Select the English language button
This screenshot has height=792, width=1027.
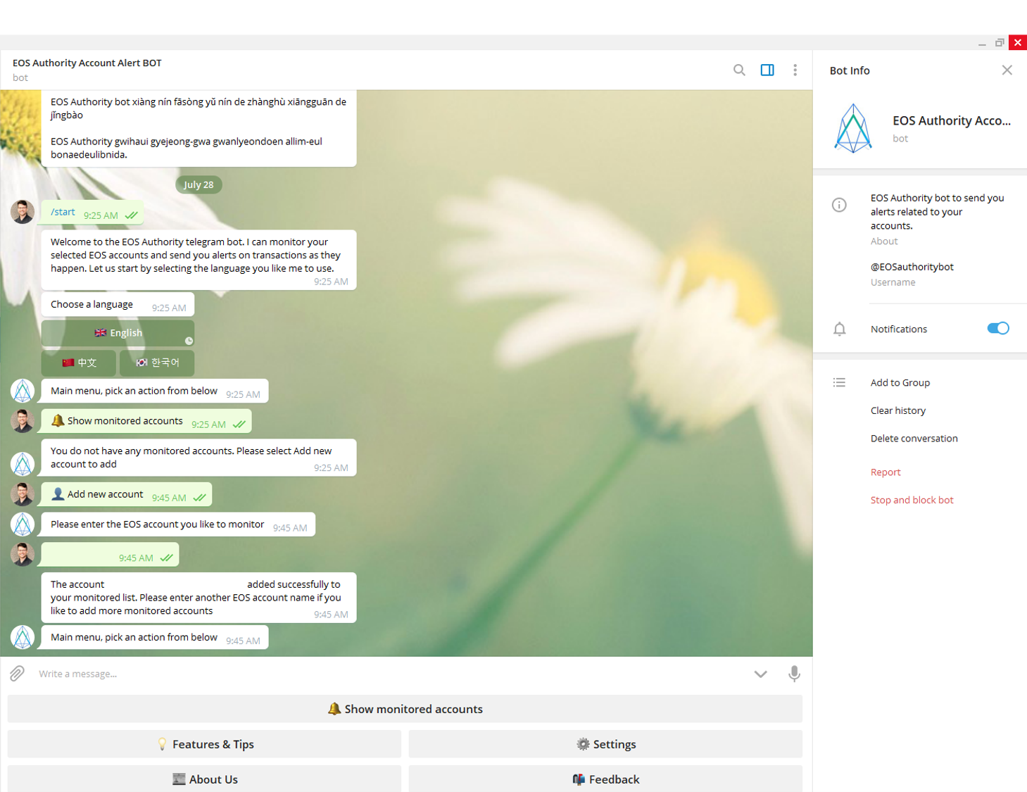118,333
